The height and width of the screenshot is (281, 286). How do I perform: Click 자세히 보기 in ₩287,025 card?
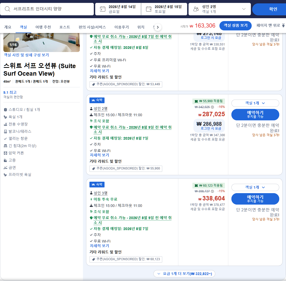(99, 155)
